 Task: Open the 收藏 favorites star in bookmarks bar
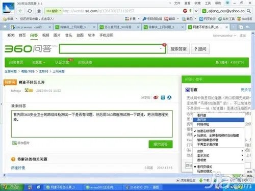pyautogui.click(x=8, y=19)
